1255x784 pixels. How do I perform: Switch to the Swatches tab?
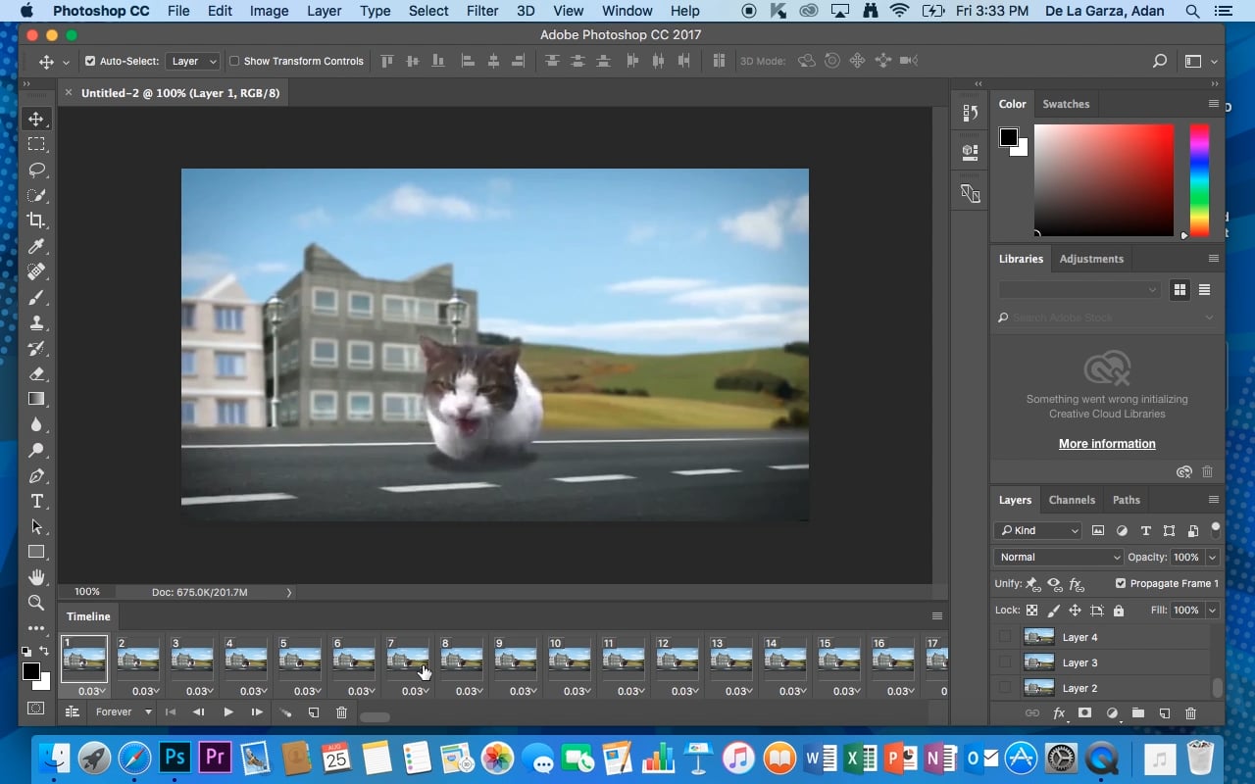point(1066,104)
